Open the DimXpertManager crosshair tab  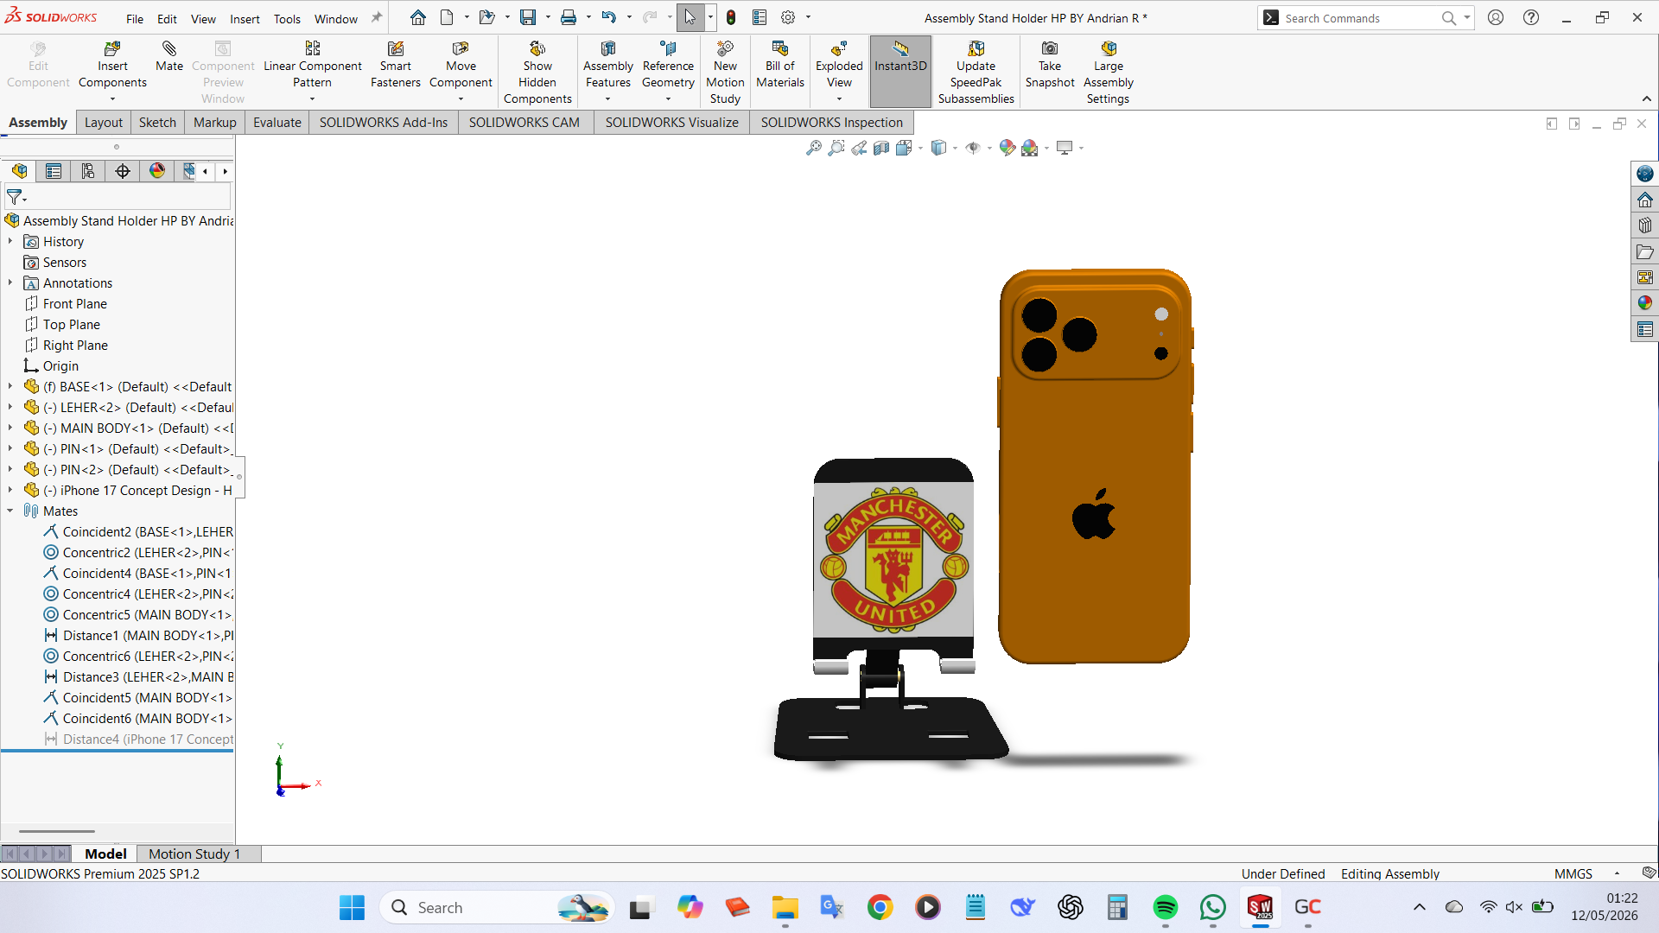pyautogui.click(x=123, y=171)
